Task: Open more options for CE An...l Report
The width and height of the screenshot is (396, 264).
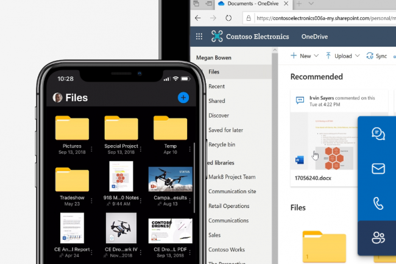Action: coord(91,252)
